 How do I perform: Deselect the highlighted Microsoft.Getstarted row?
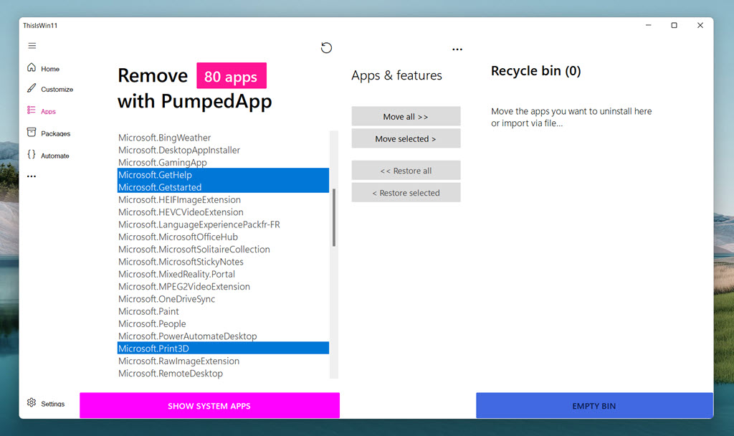pyautogui.click(x=223, y=187)
